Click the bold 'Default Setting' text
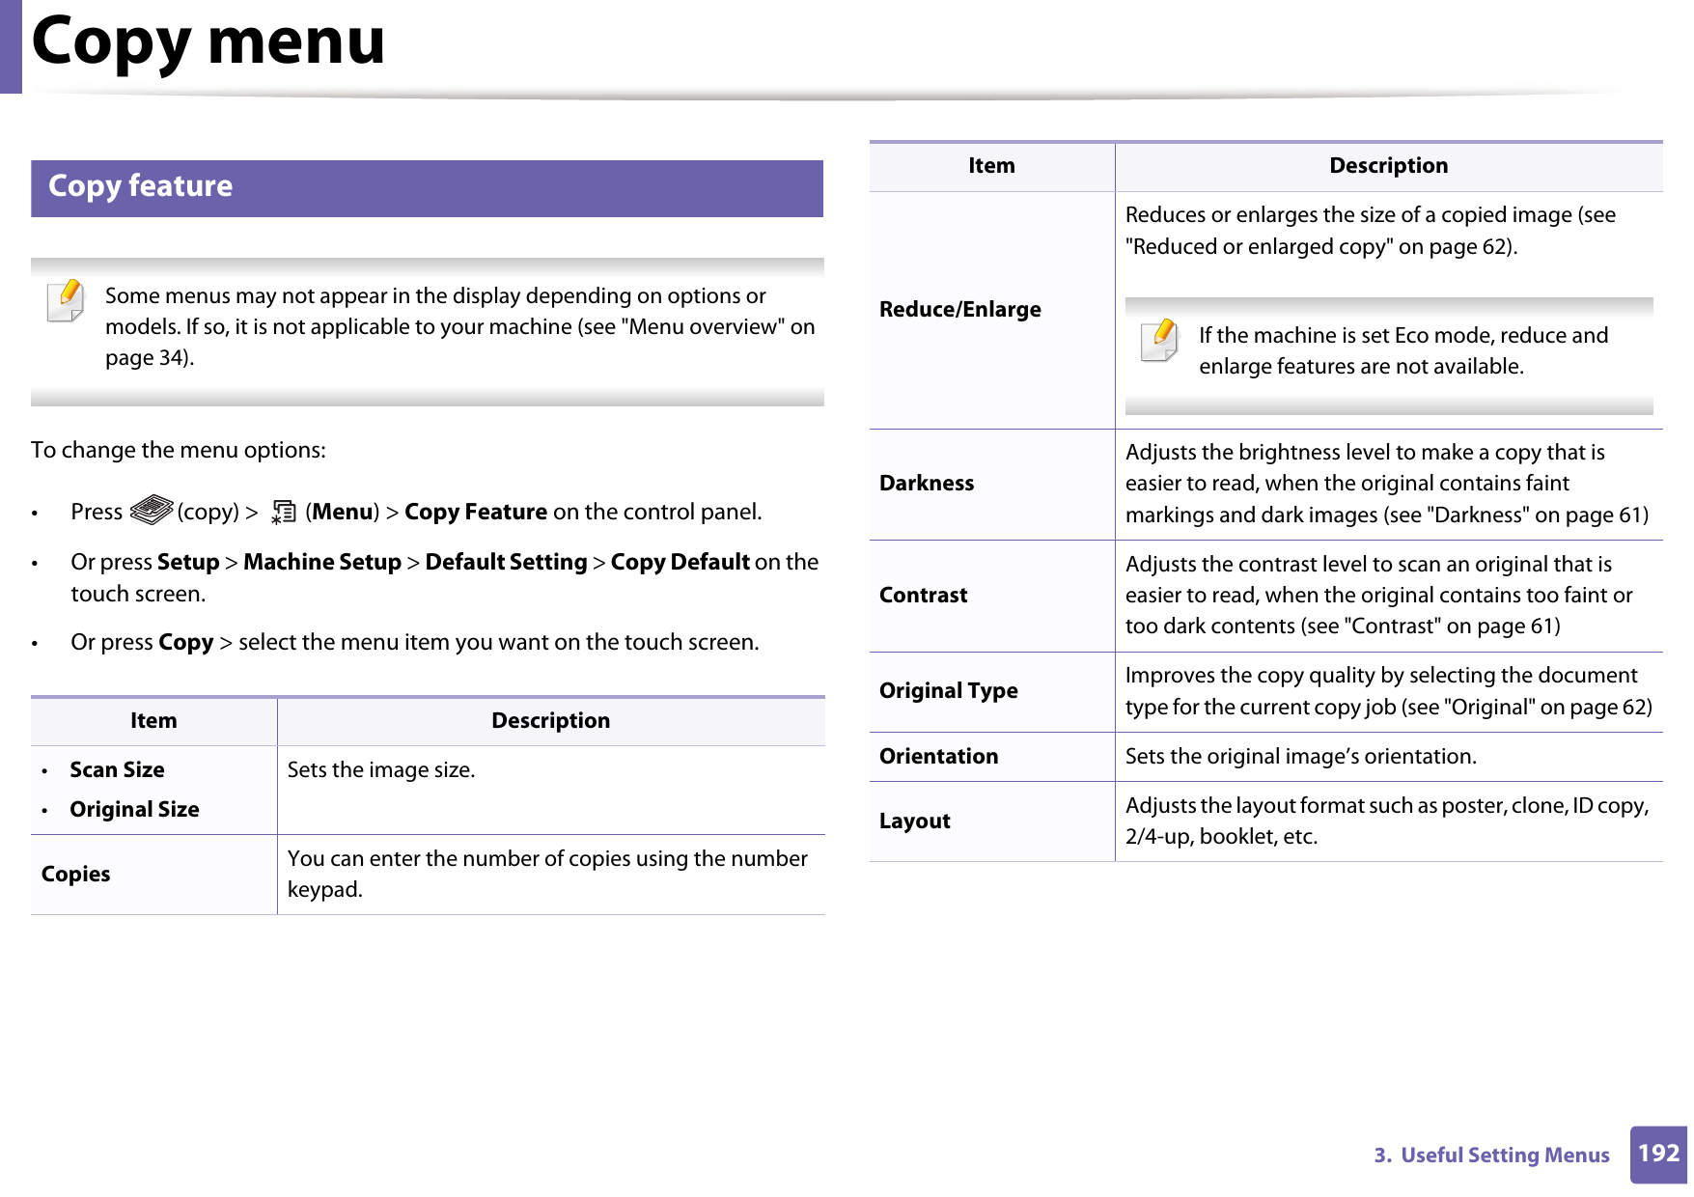Screen dimensions: 1694x1197 coord(506,562)
